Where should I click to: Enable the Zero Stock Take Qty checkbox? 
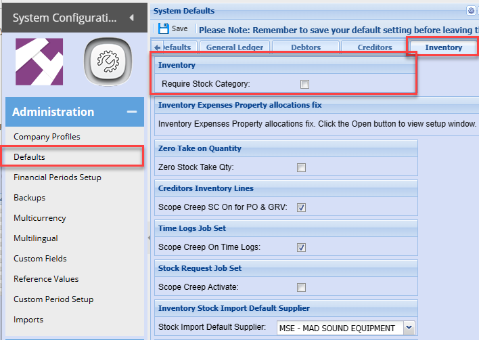(301, 167)
